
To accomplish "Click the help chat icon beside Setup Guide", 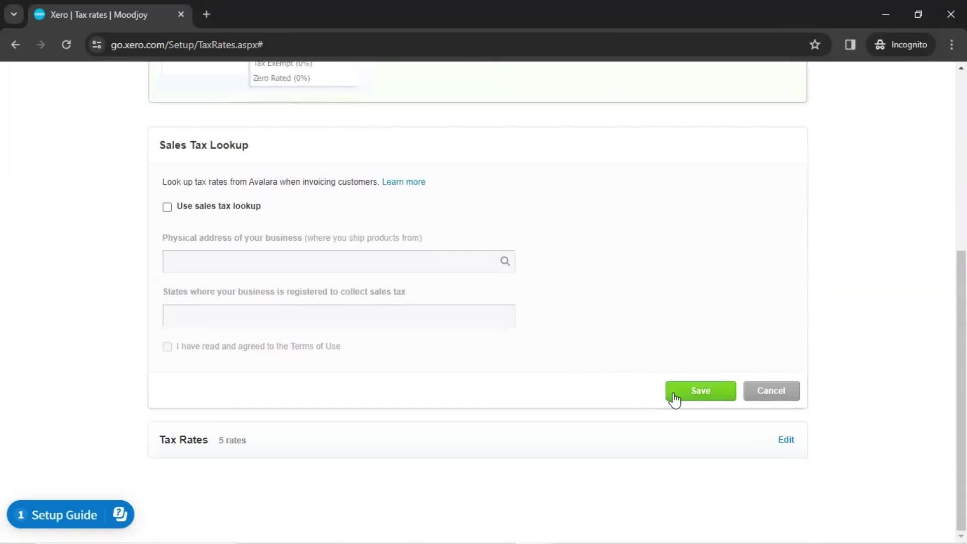I will 120,514.
